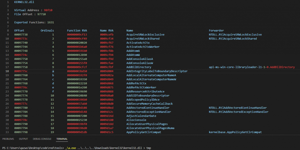This screenshot has width=300, height=150.
Task: Place cursor on KERNEL32.dll title text
Action: pyautogui.click(x=24, y=2)
